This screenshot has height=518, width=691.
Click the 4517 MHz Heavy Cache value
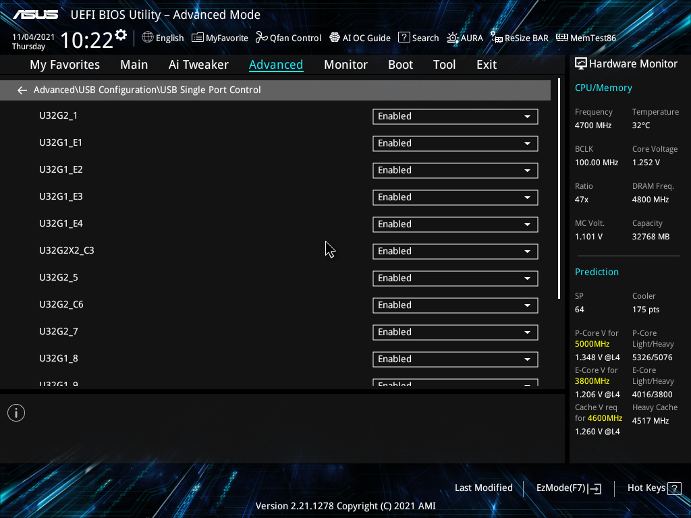650,421
